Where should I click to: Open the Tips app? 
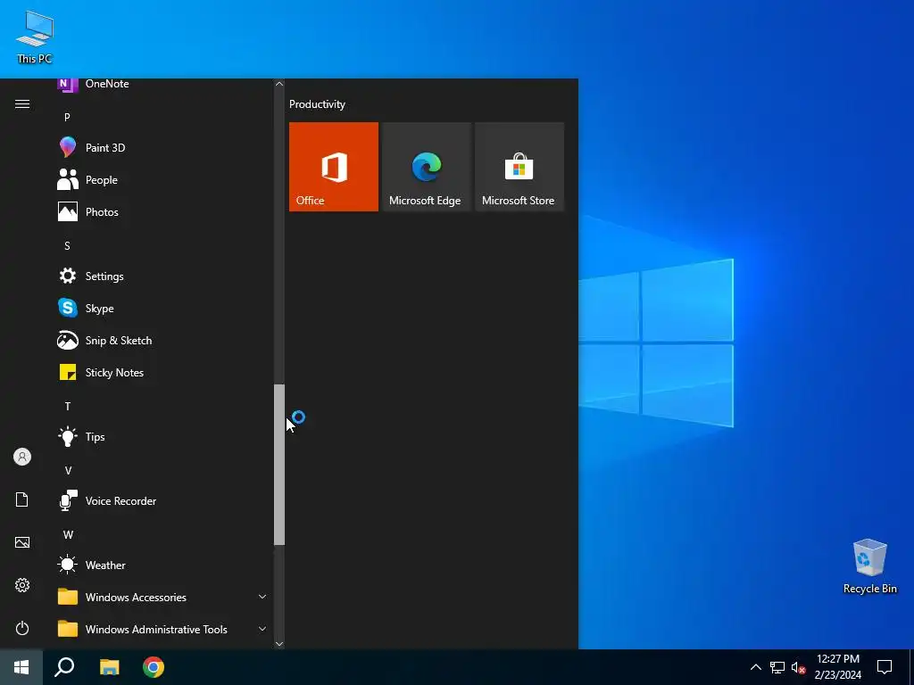162,437
